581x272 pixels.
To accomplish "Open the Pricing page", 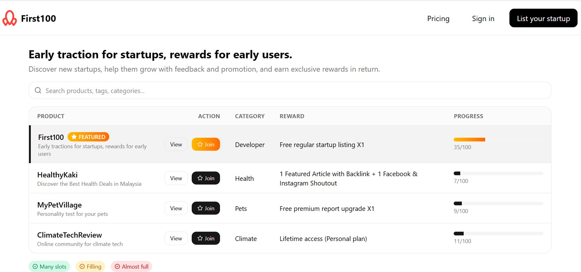I will coord(438,19).
